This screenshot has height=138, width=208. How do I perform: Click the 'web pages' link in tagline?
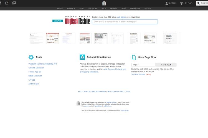click(x=121, y=17)
